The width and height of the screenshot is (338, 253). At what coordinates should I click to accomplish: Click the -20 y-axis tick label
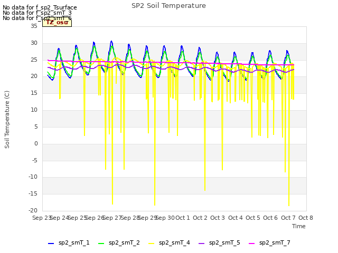click(33, 210)
